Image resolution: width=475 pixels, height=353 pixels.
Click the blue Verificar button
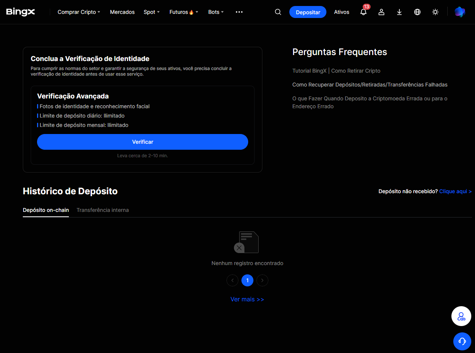point(143,142)
